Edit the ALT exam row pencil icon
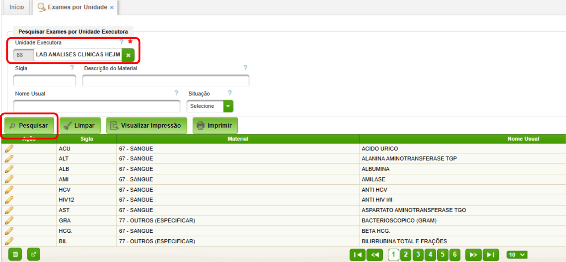 click(9, 159)
